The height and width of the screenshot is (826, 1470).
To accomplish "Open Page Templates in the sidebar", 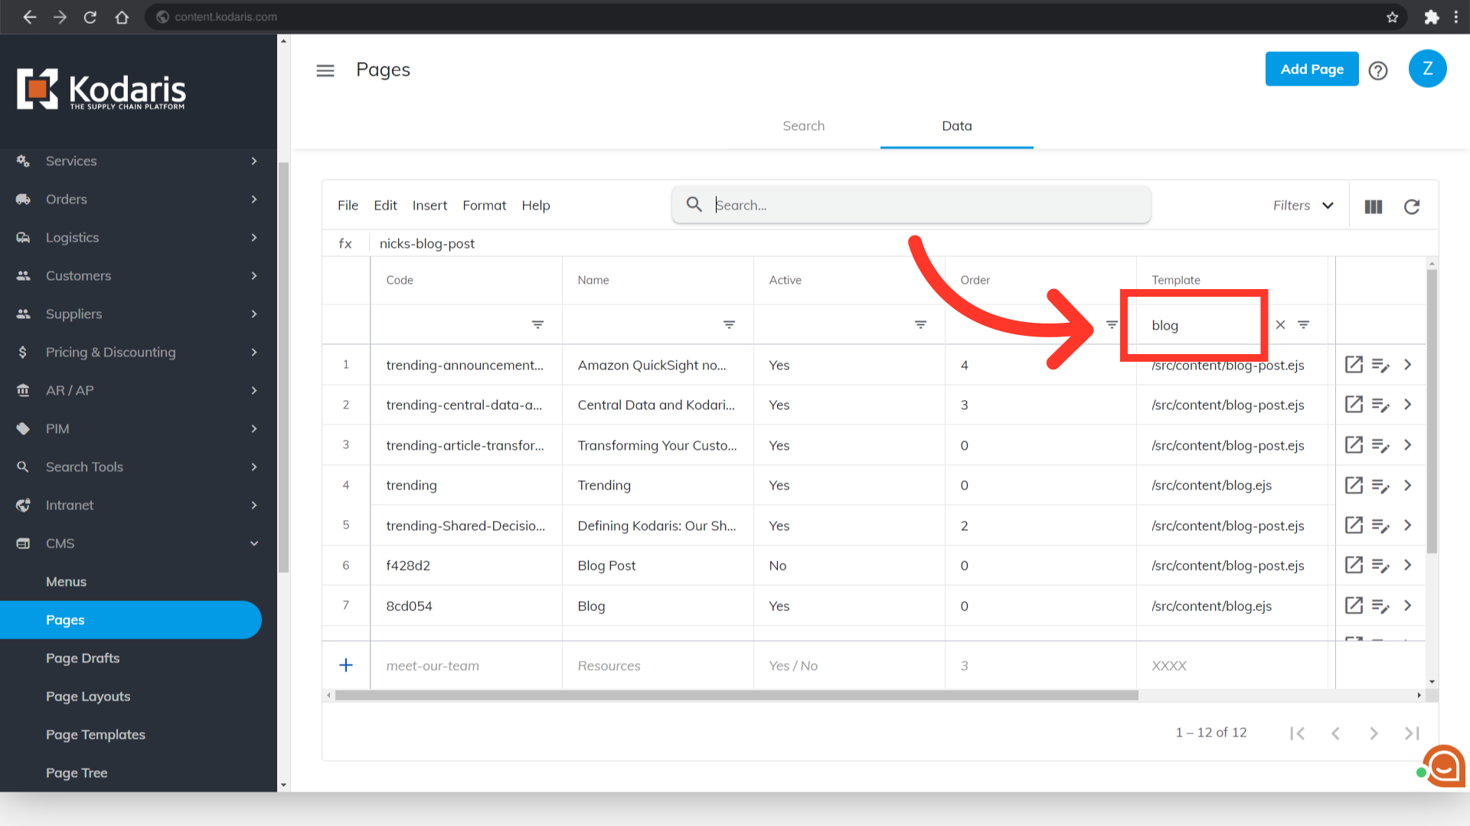I will coord(96,734).
